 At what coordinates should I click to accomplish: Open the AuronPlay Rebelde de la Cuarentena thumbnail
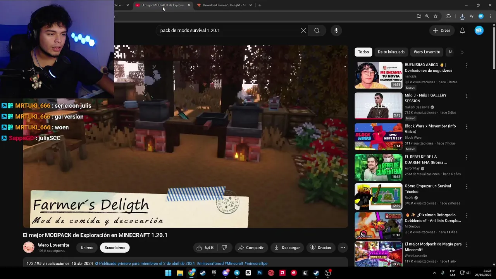coord(378,167)
